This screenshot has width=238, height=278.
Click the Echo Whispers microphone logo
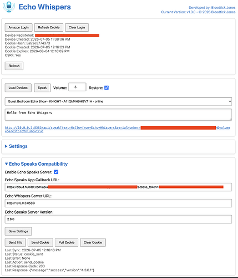[9, 7]
